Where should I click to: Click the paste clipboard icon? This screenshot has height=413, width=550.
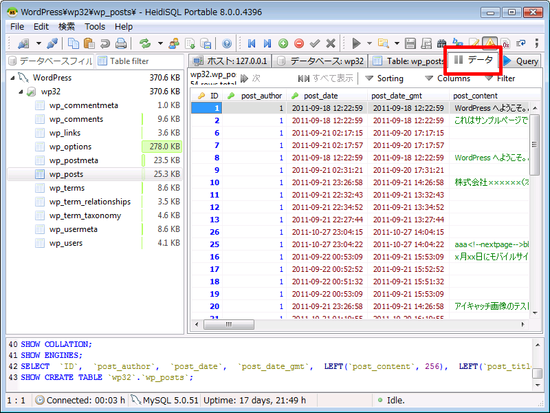click(89, 43)
